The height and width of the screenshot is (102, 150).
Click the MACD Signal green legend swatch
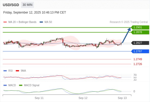coord(21,85)
